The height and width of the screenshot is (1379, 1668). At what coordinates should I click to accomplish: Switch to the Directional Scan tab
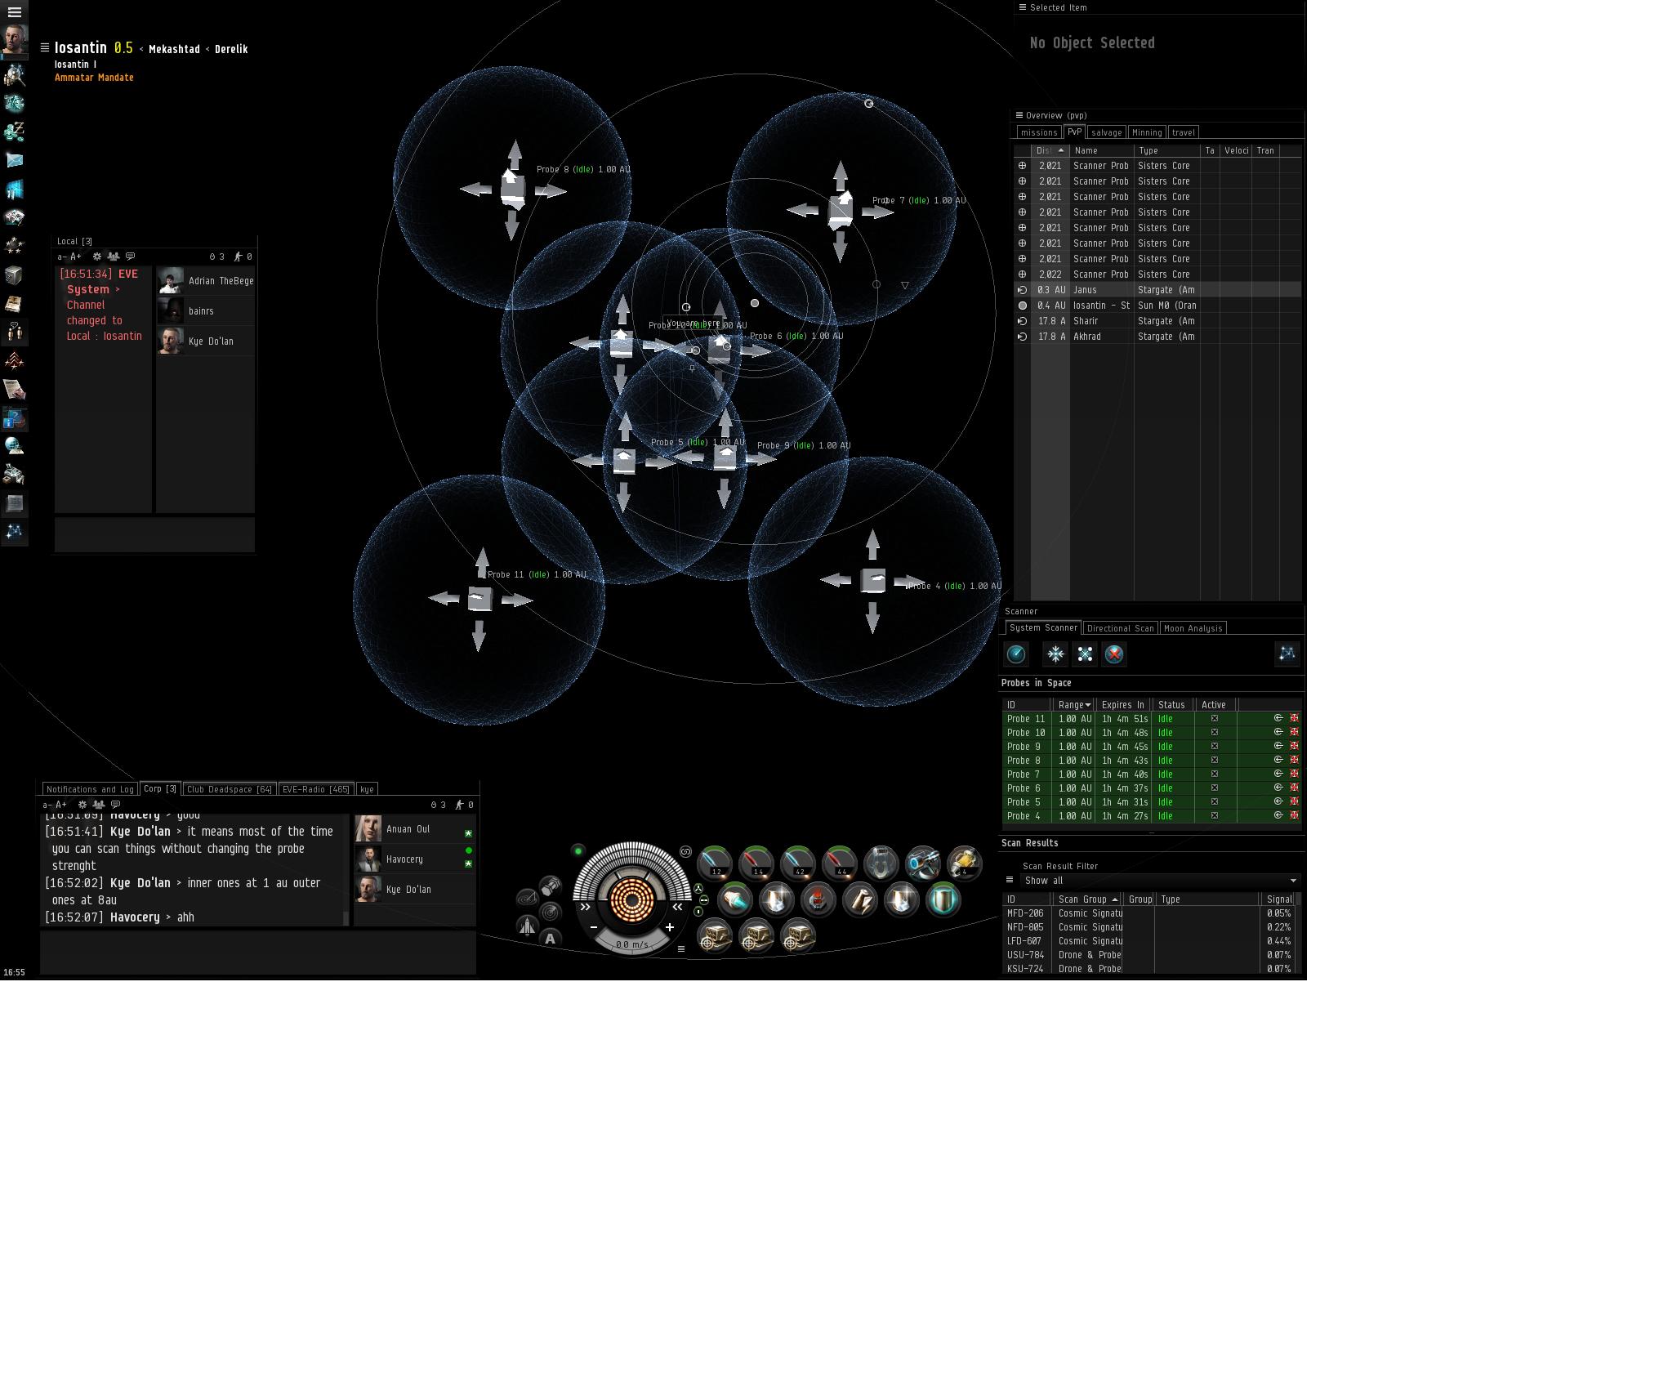pyautogui.click(x=1120, y=628)
